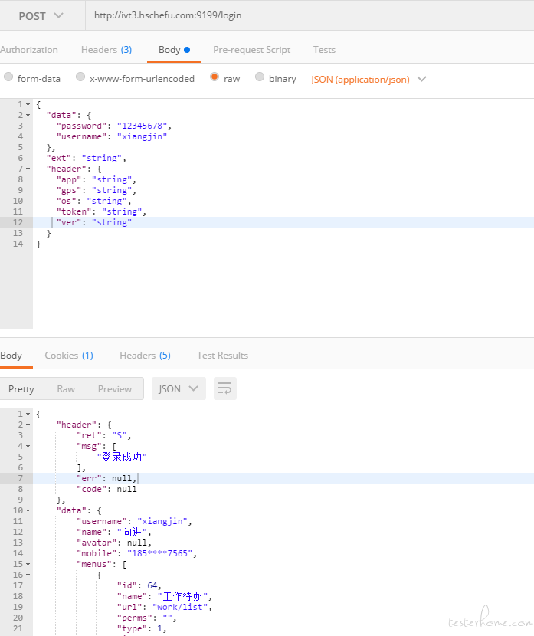Image resolution: width=534 pixels, height=636 pixels.
Task: Click the "向进" name value
Action: tap(132, 532)
